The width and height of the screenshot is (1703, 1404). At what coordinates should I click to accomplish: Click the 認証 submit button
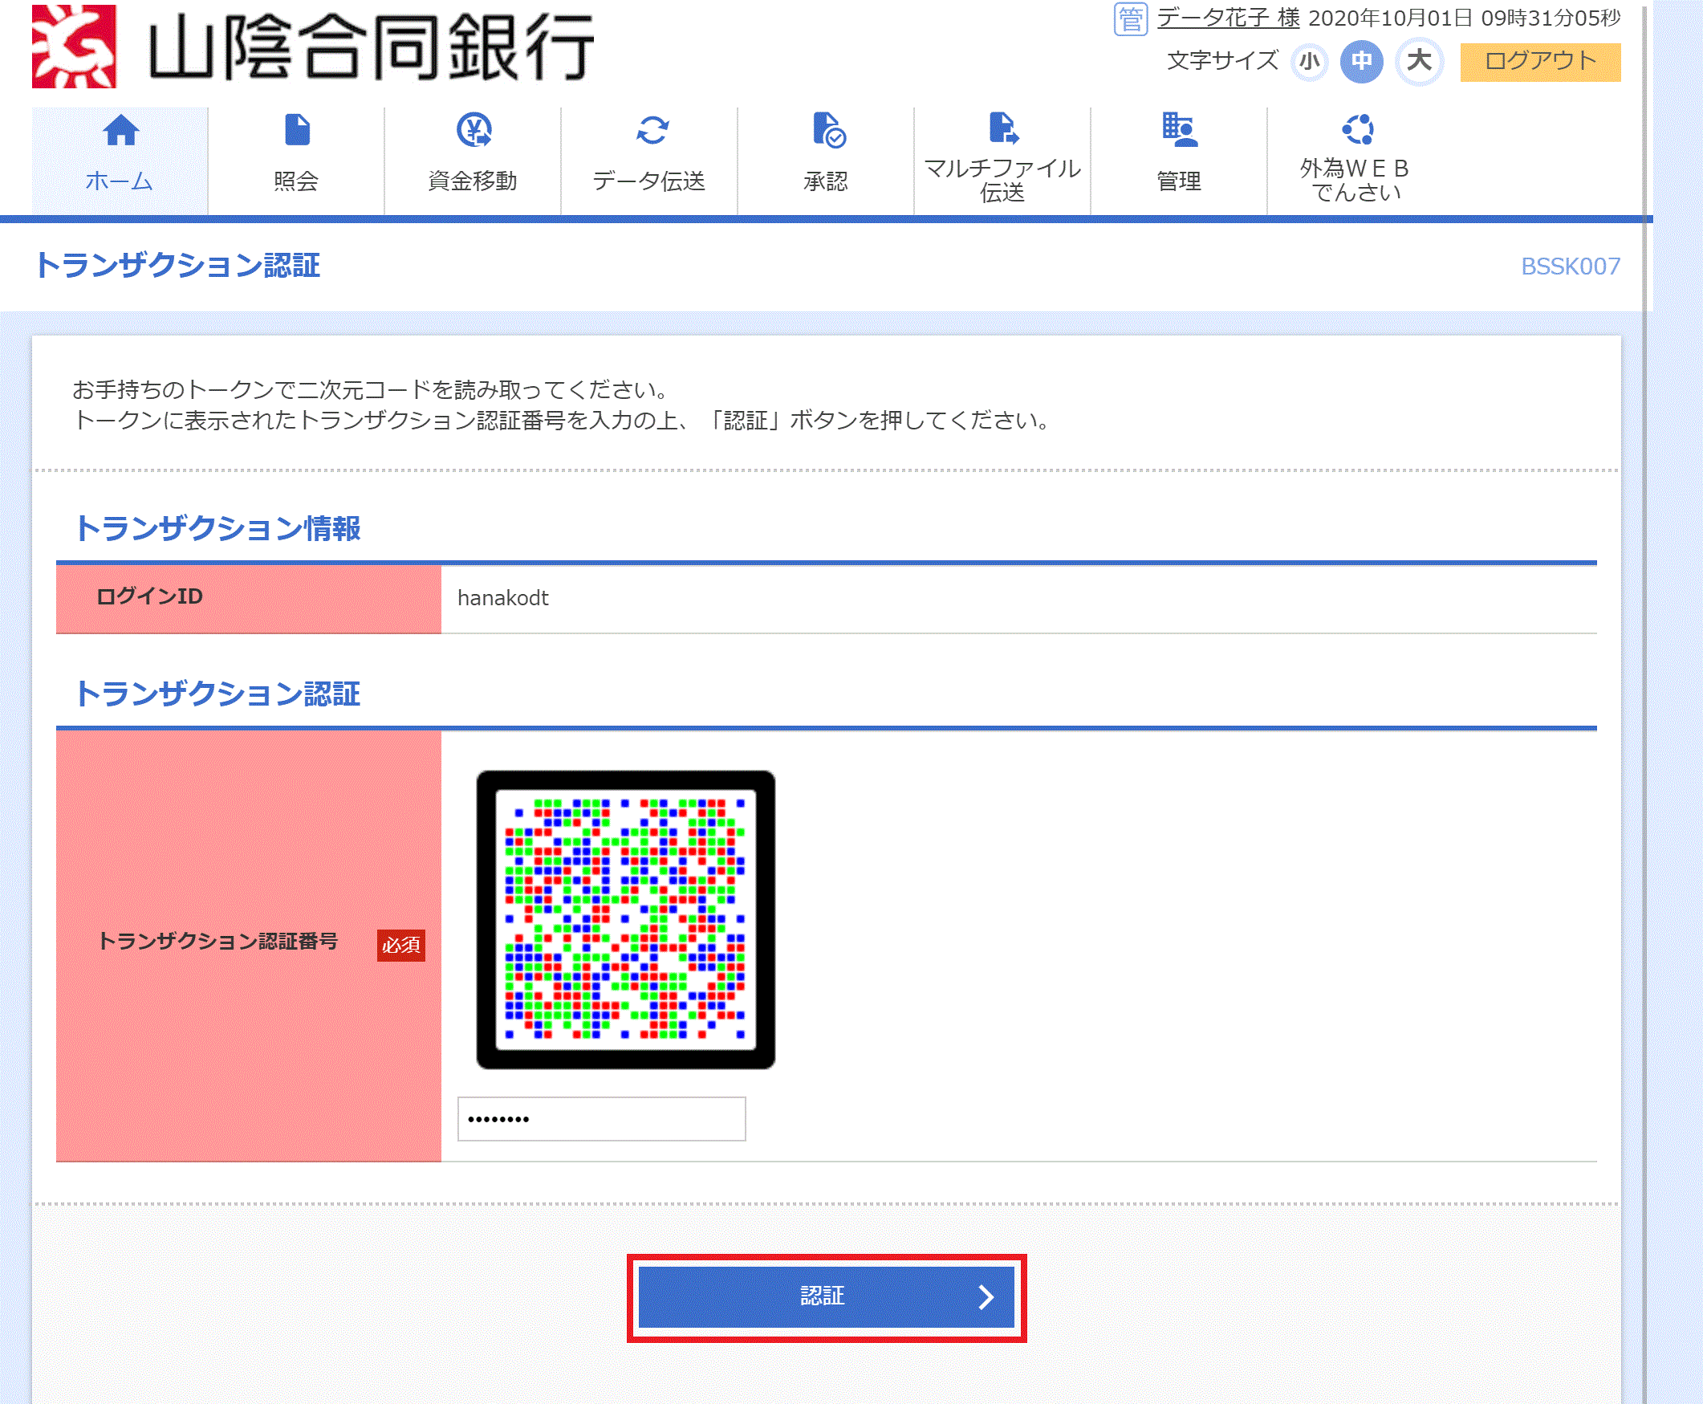pyautogui.click(x=827, y=1297)
